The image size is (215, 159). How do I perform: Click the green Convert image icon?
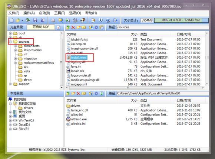(x=68, y=20)
